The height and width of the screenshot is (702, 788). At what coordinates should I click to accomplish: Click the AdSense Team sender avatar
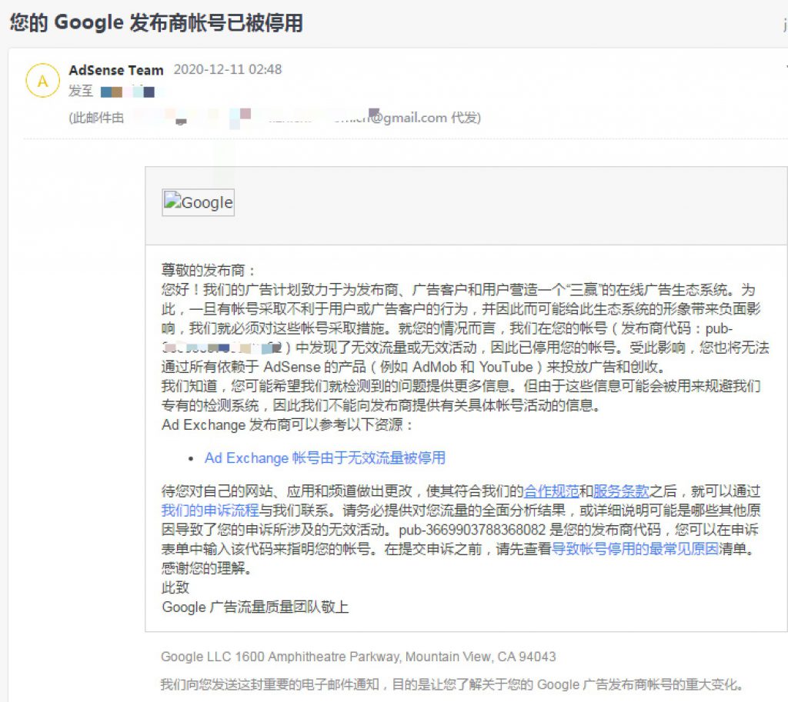(x=43, y=80)
